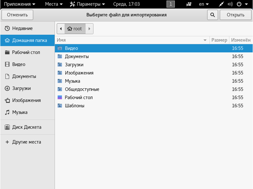This screenshot has width=253, height=189.
Task: Open the en keyboard layout dropdown
Action: tap(204, 4)
